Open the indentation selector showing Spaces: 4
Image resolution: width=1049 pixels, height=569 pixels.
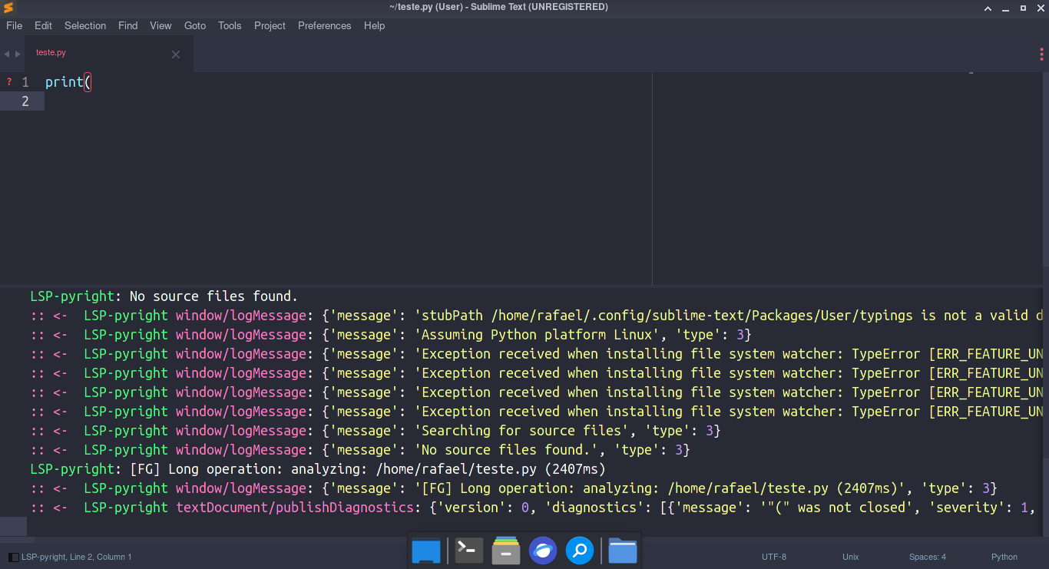927,557
